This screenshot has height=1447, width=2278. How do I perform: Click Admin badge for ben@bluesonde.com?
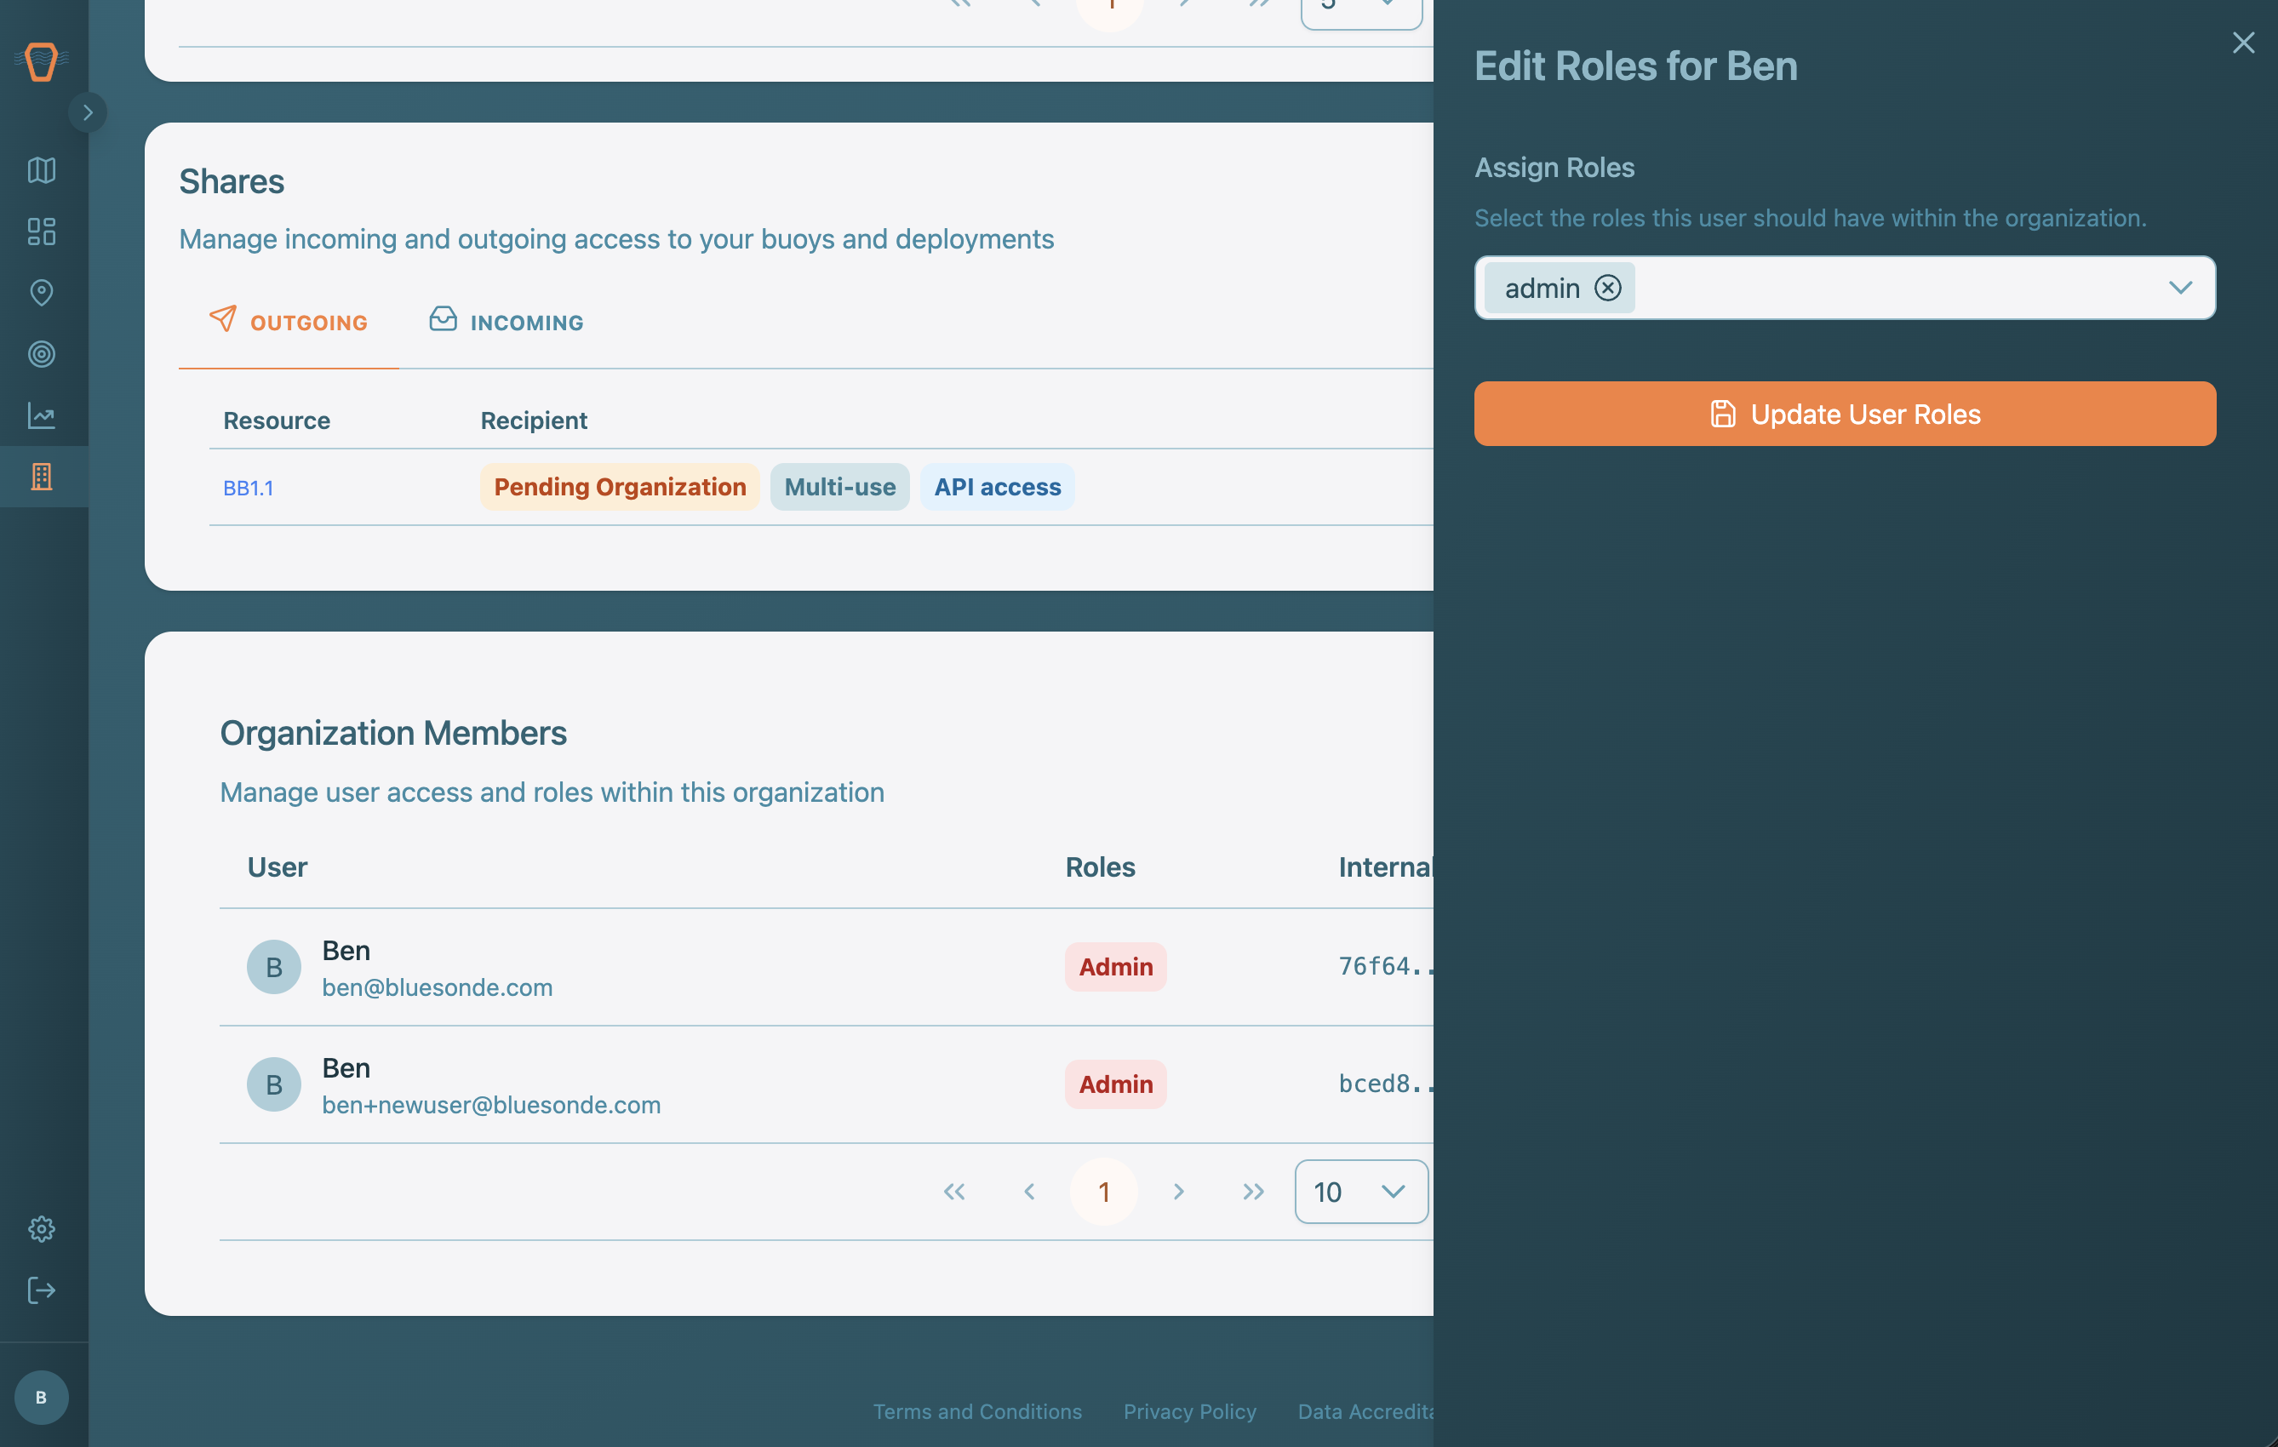[x=1115, y=967]
